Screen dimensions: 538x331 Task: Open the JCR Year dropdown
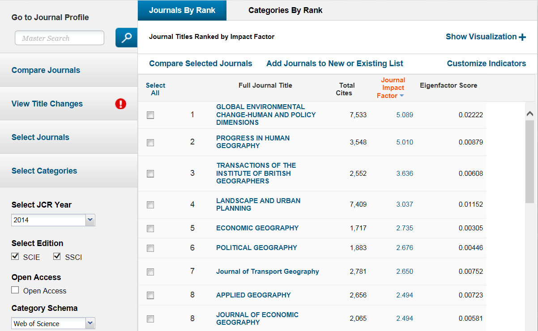pyautogui.click(x=90, y=220)
